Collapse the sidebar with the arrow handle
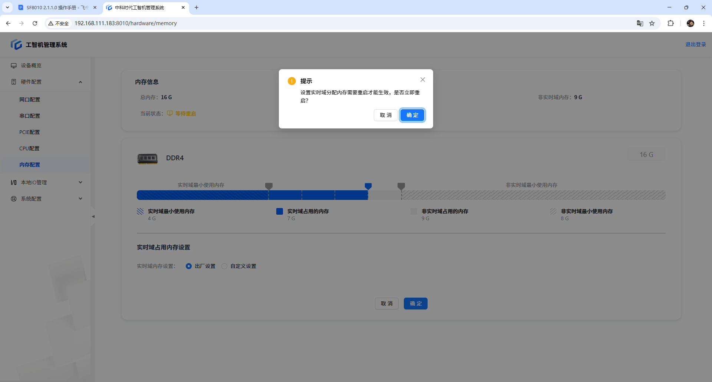Screen dimensions: 712x382 tap(93, 217)
